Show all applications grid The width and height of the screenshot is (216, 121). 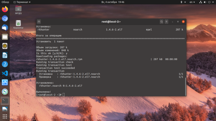pos(5,116)
